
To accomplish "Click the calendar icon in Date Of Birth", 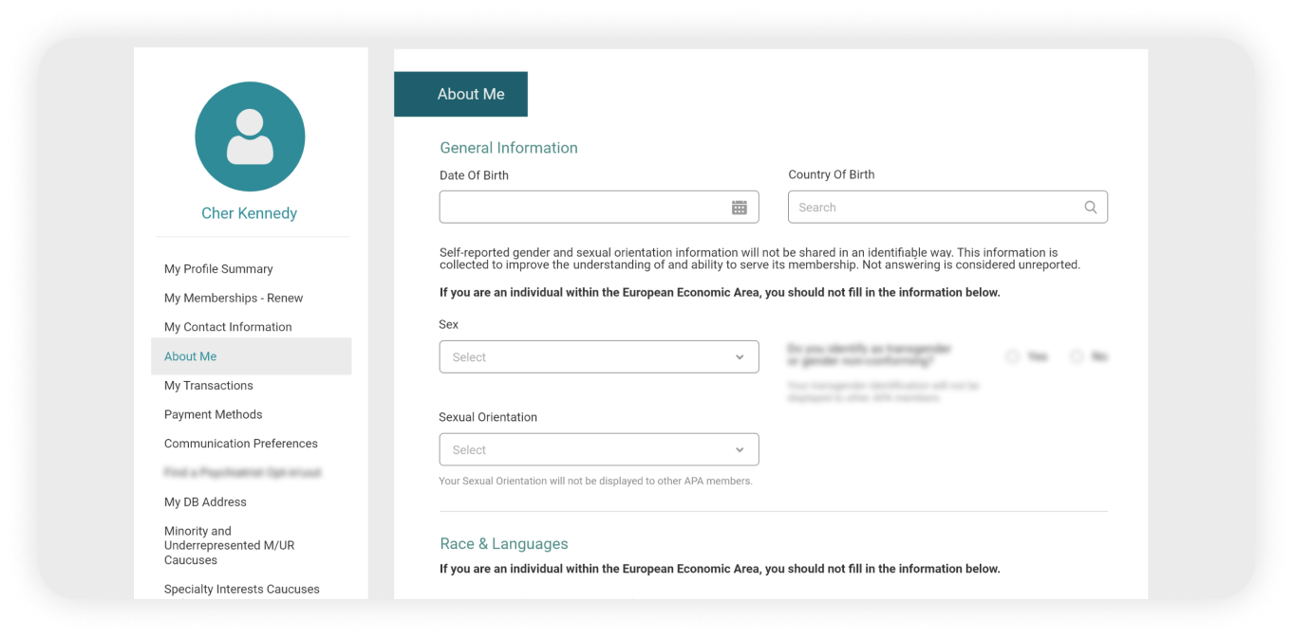I will click(739, 208).
